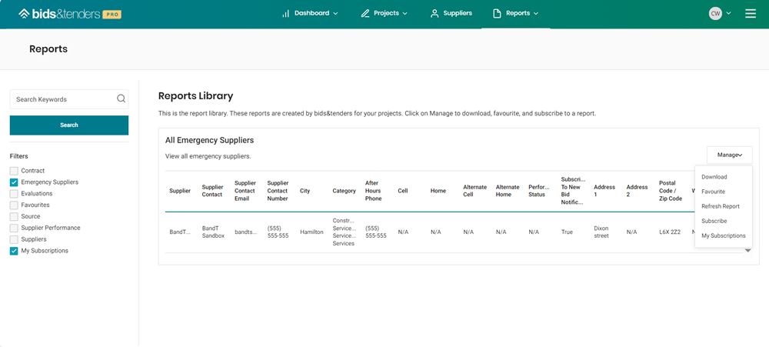This screenshot has width=769, height=347.
Task: Uncheck the My Subscriptions filter
Action: click(x=14, y=251)
